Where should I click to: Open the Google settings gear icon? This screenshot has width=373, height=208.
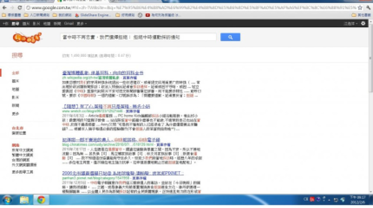pos(363,23)
